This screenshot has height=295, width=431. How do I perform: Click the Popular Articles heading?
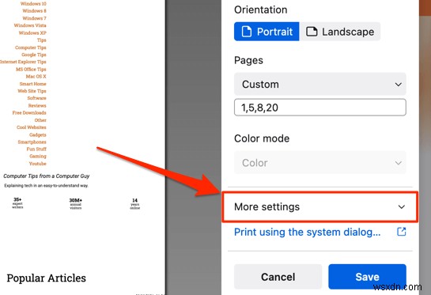46,278
